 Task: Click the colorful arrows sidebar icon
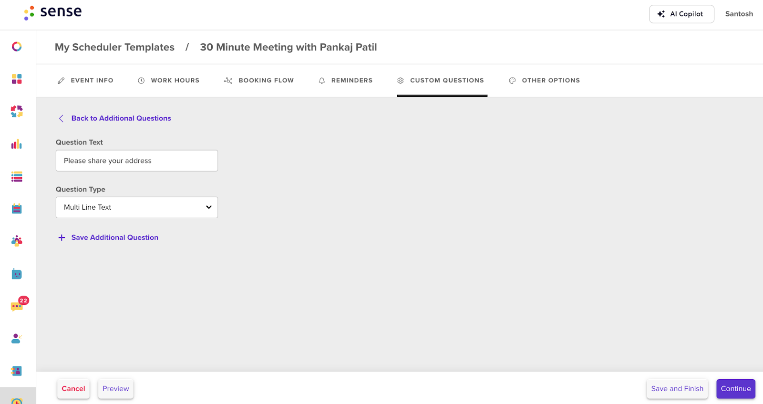tap(17, 111)
